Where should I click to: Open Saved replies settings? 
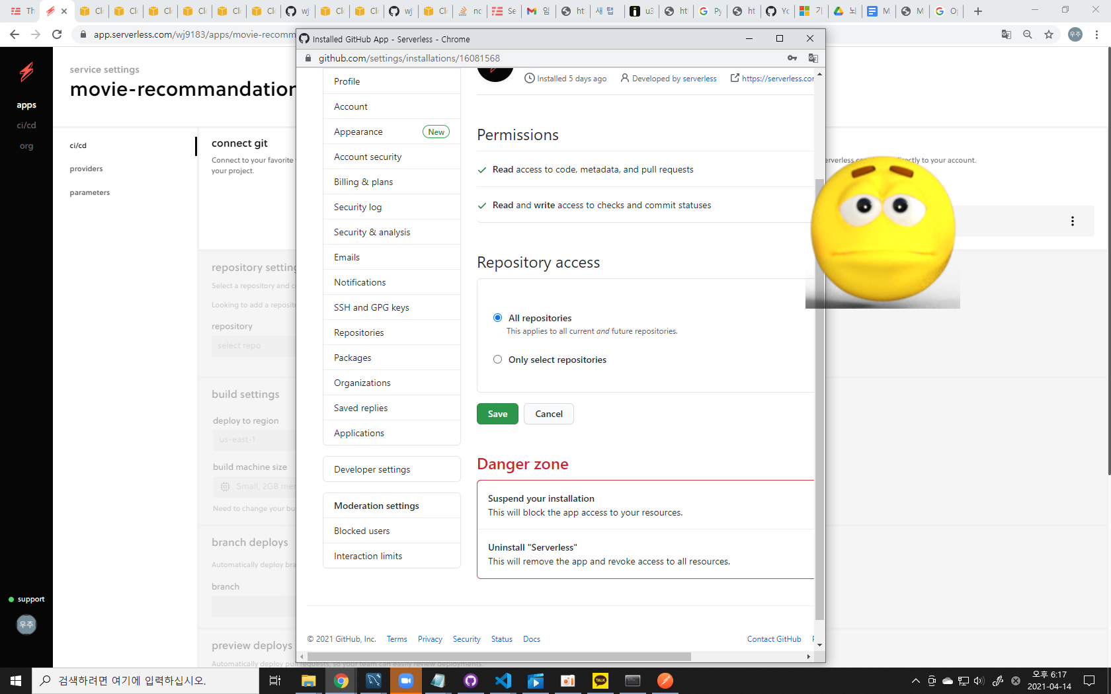pyautogui.click(x=391, y=408)
